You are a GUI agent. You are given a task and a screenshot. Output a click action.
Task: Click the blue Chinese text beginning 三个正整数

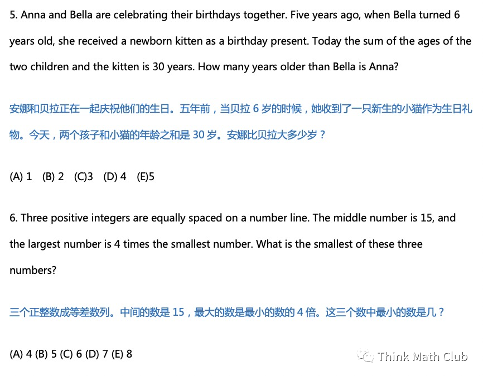(226, 312)
